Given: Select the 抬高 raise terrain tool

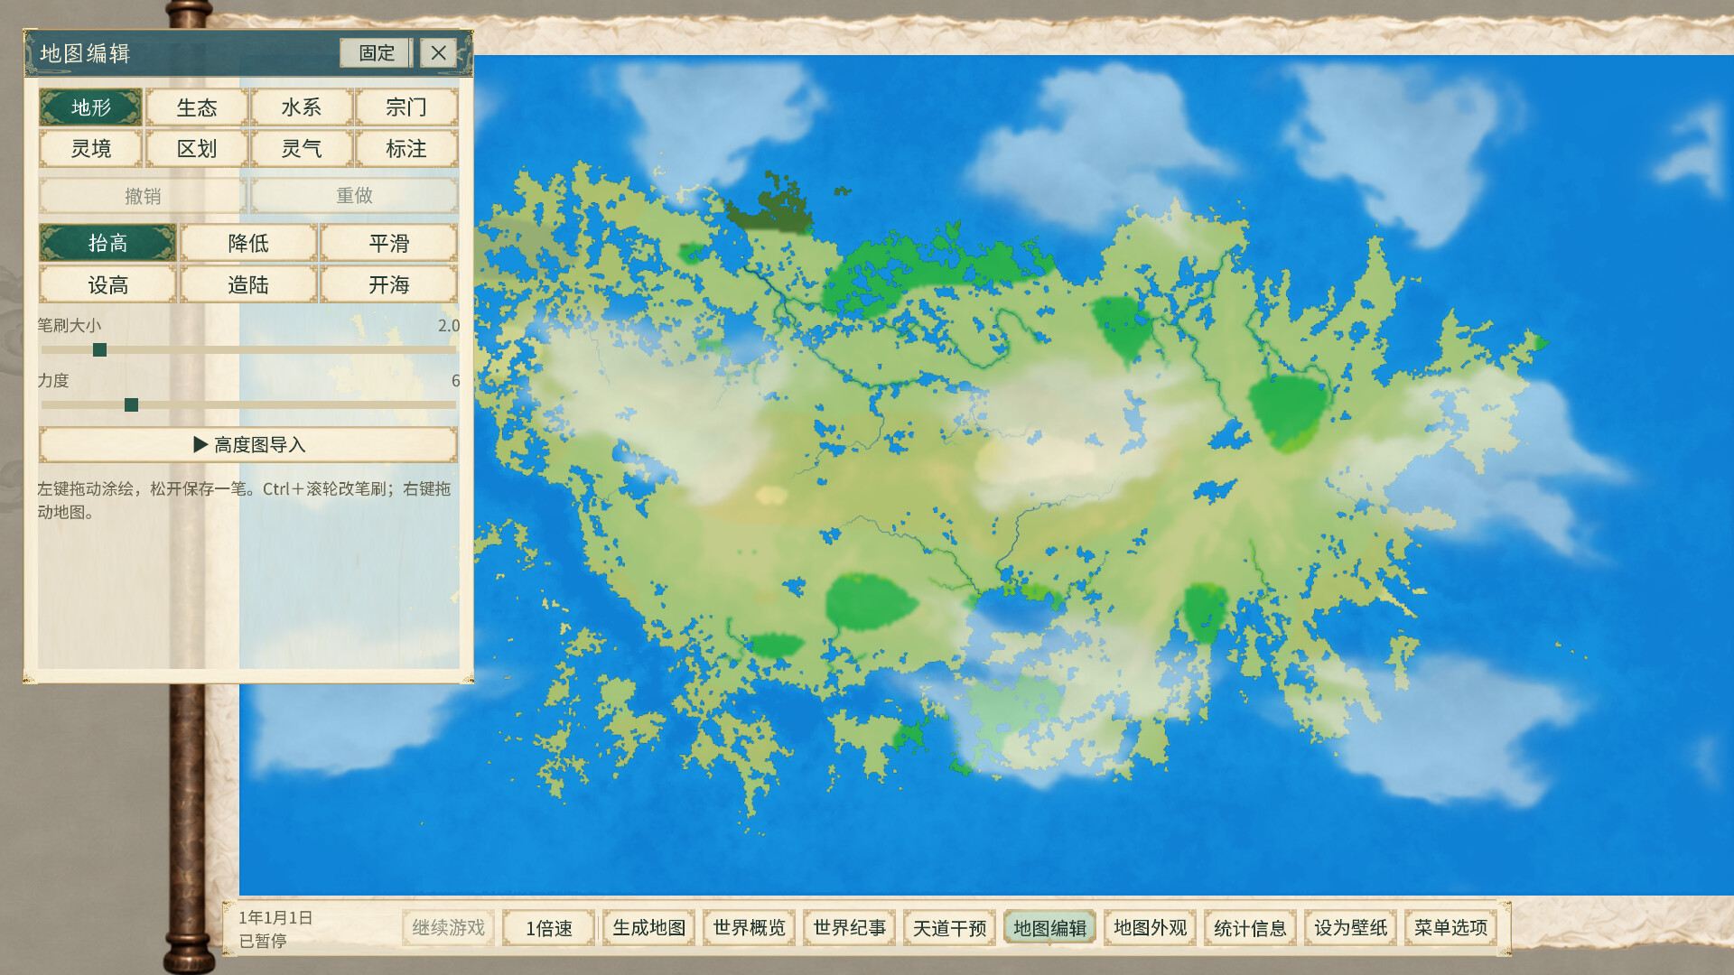Looking at the screenshot, I should pos(107,243).
